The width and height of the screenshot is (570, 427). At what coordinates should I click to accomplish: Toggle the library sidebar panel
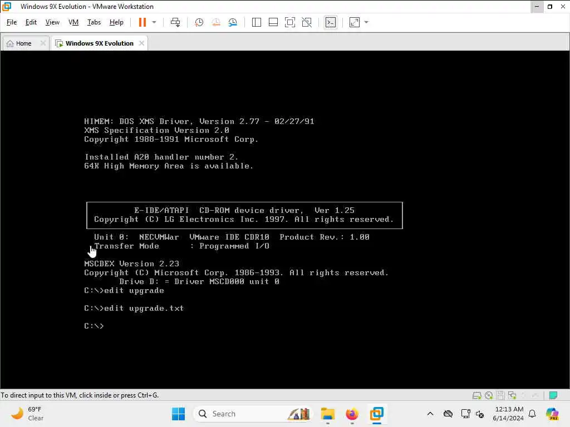coord(256,22)
